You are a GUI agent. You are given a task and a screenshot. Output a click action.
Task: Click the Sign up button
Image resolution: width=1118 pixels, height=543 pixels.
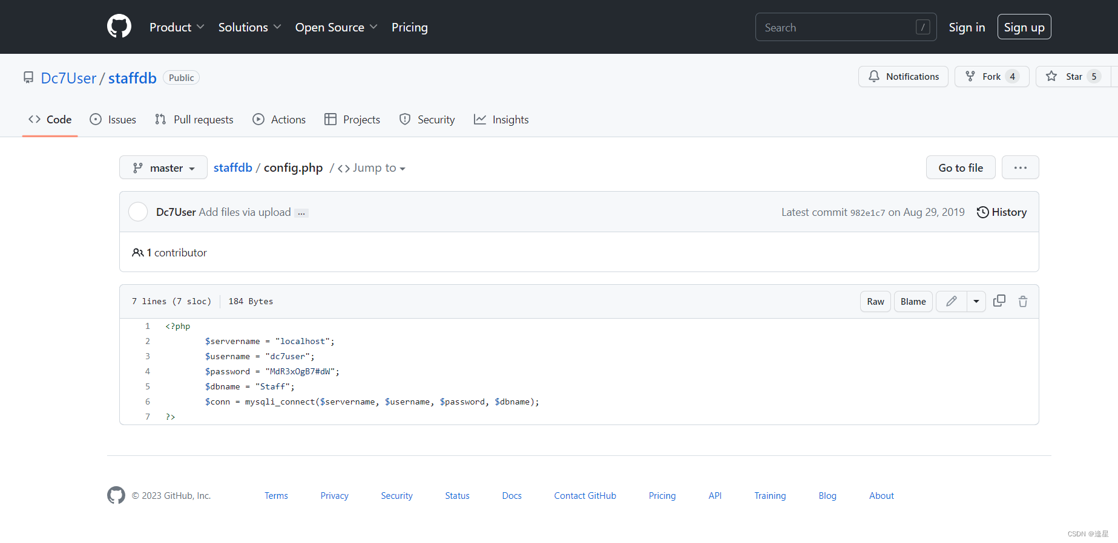pos(1024,27)
